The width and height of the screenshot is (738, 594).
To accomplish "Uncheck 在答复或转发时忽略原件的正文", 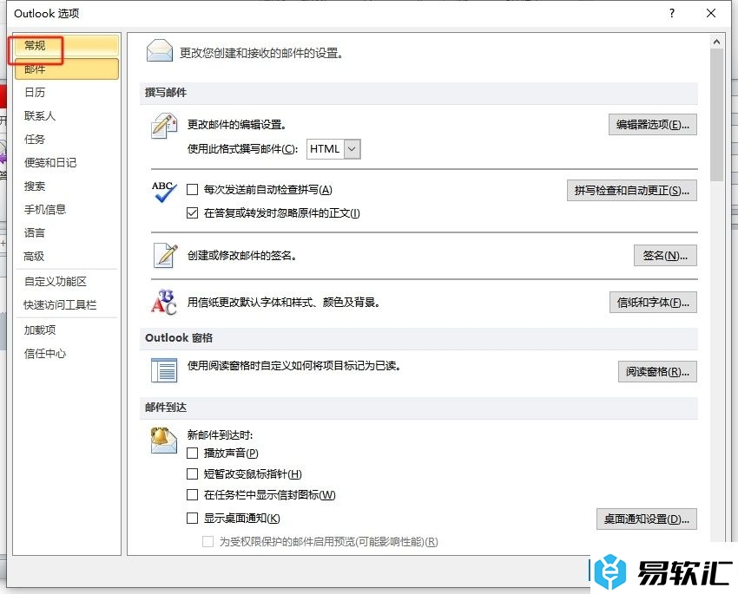I will 192,212.
